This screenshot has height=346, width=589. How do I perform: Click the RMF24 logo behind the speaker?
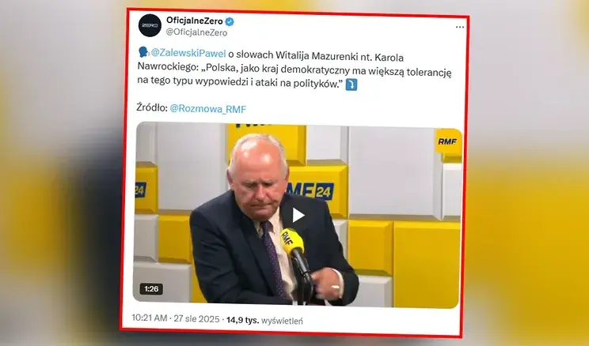click(x=310, y=190)
